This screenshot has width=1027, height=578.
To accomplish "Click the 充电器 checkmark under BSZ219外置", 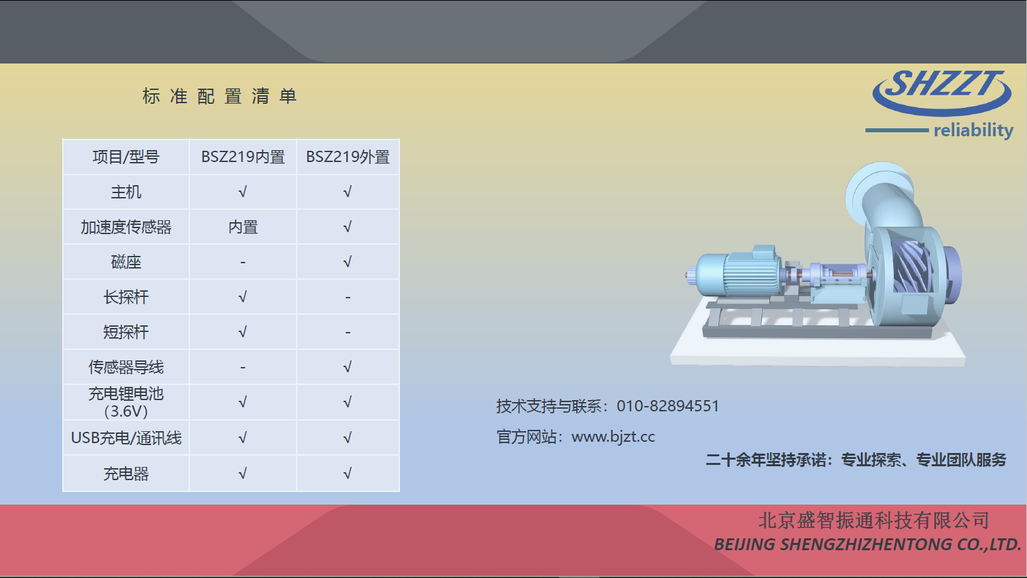I will point(348,474).
